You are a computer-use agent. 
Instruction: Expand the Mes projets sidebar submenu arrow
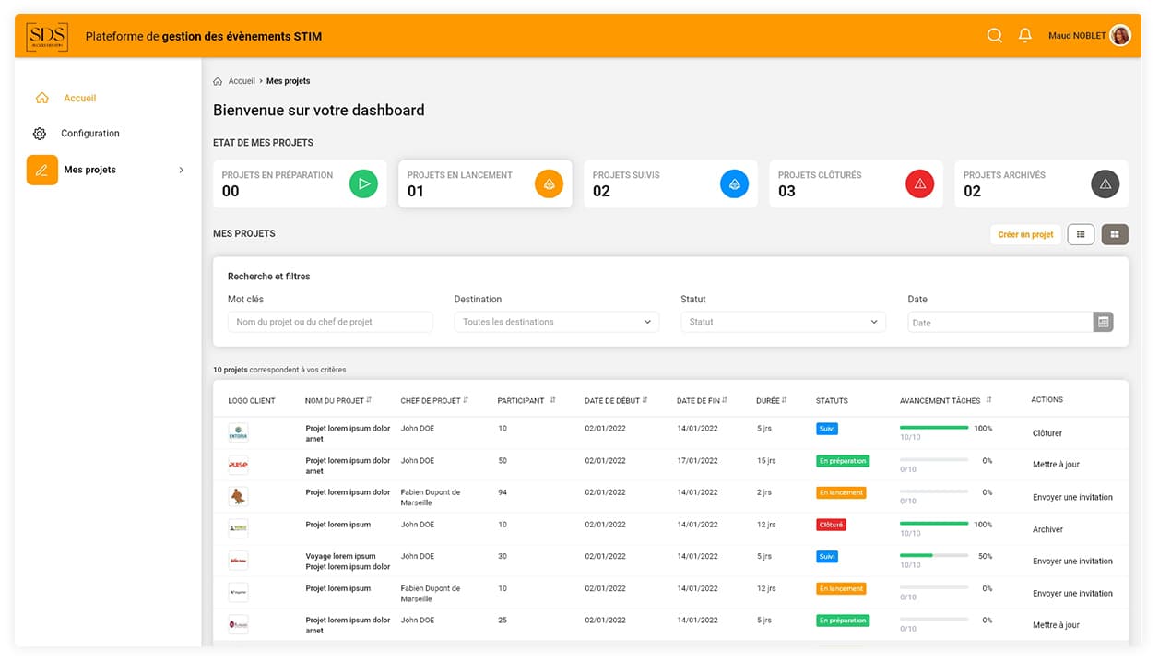click(181, 171)
